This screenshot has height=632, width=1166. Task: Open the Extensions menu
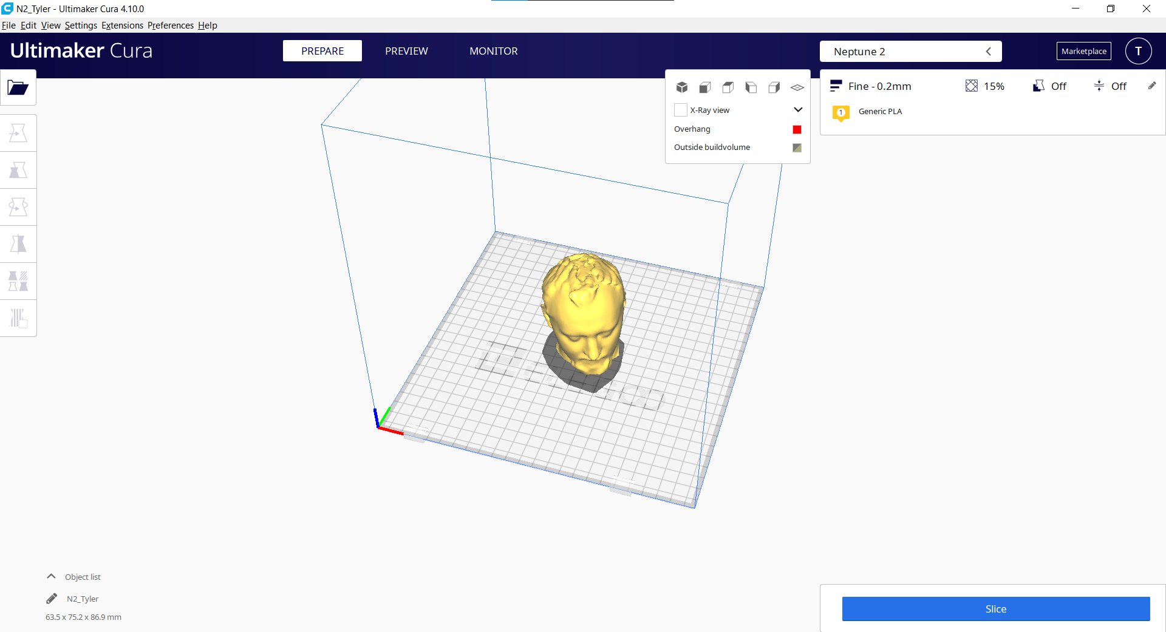tap(122, 25)
